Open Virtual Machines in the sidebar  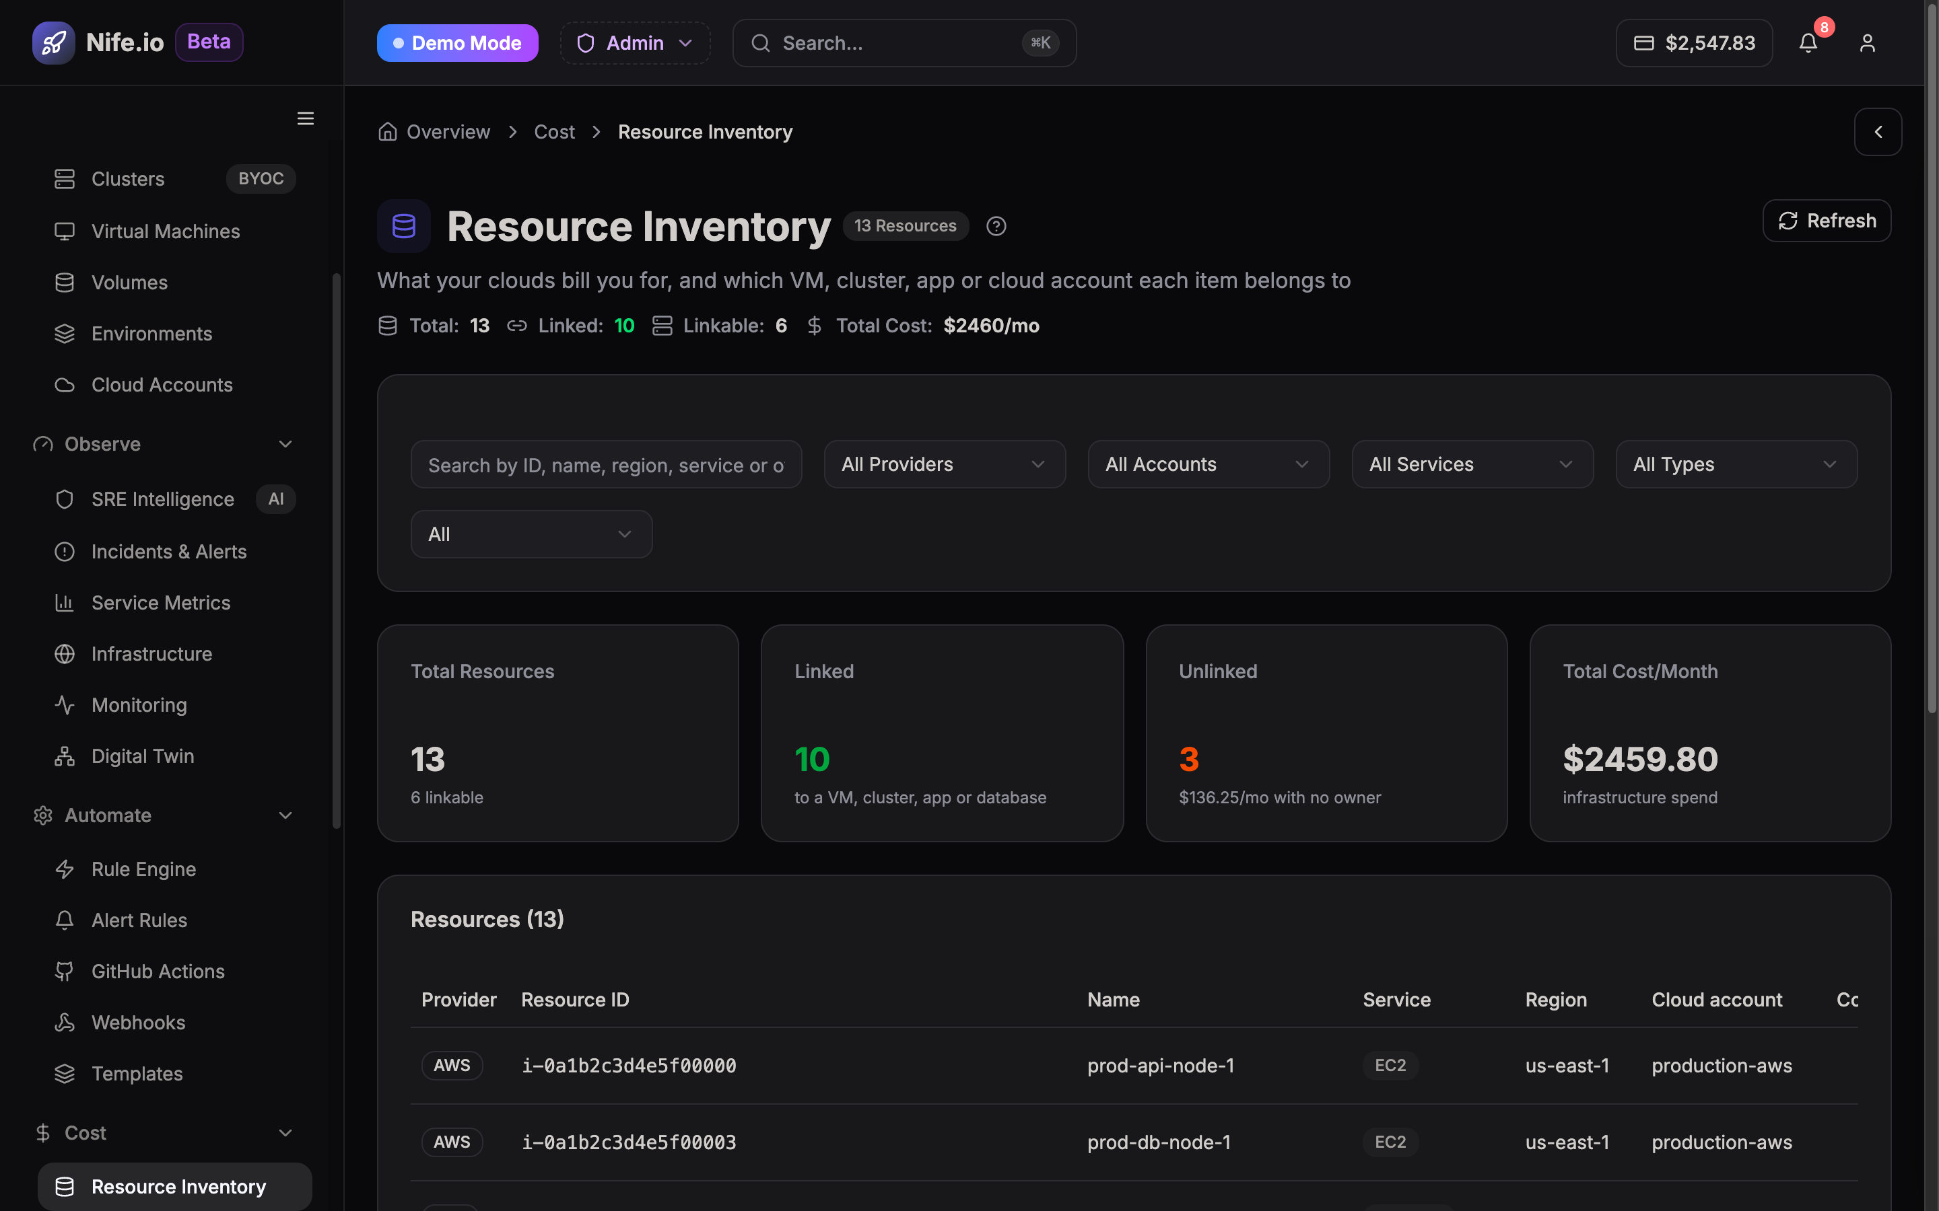[x=174, y=231]
